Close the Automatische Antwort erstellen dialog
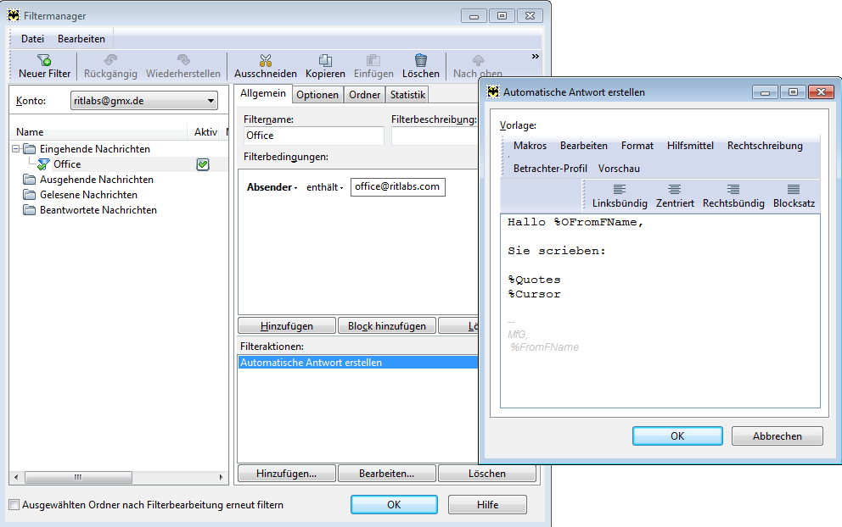The height and width of the screenshot is (527, 842). click(x=821, y=92)
